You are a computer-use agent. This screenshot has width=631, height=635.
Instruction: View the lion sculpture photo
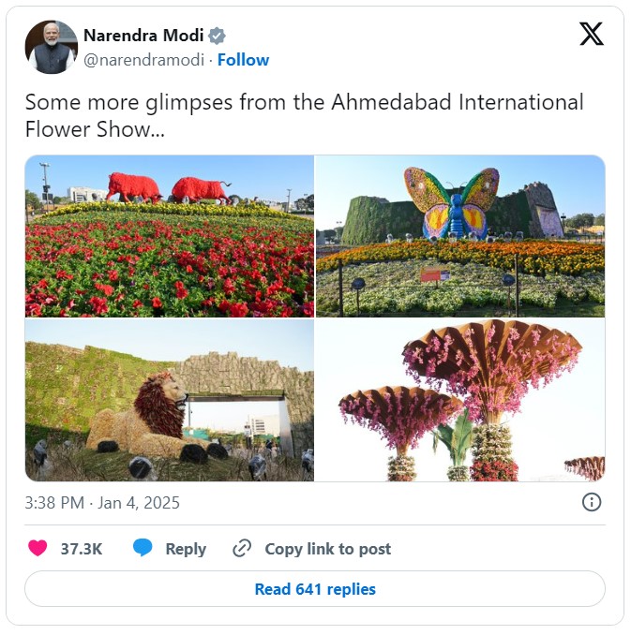pyautogui.click(x=170, y=401)
